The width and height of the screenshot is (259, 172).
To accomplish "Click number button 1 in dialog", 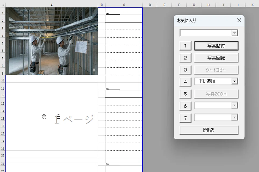I will click(185, 46).
